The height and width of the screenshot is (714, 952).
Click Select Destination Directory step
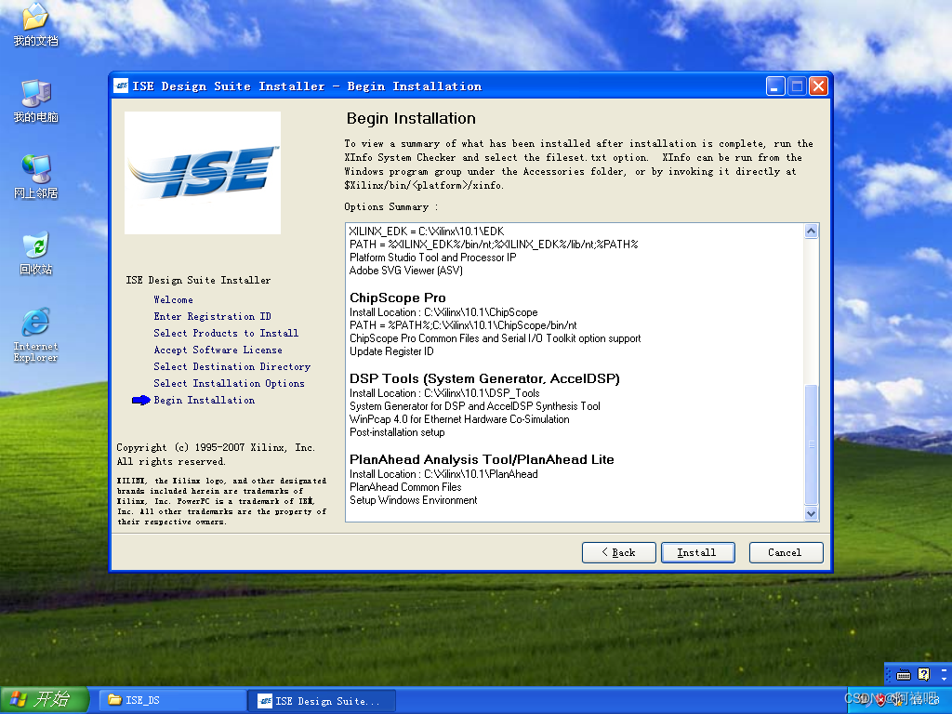[231, 366]
